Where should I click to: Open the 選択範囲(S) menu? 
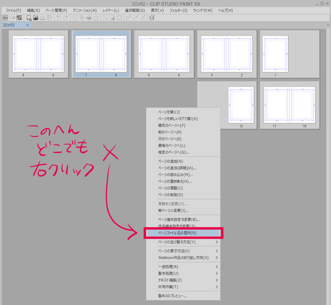135,10
